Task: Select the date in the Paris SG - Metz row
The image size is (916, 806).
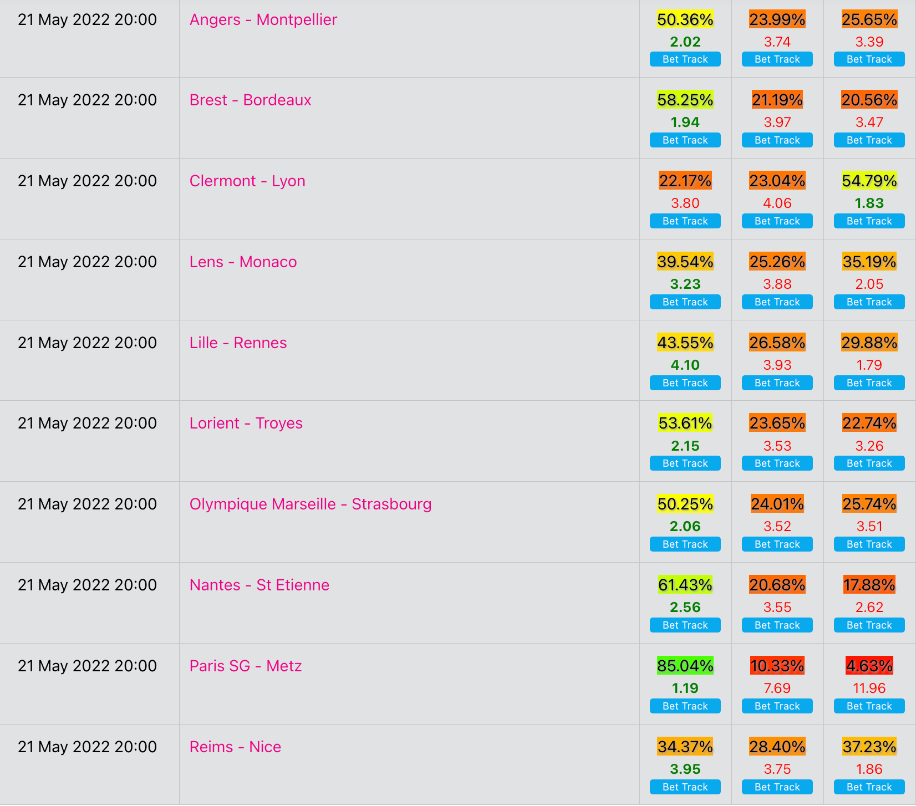Action: 87,666
